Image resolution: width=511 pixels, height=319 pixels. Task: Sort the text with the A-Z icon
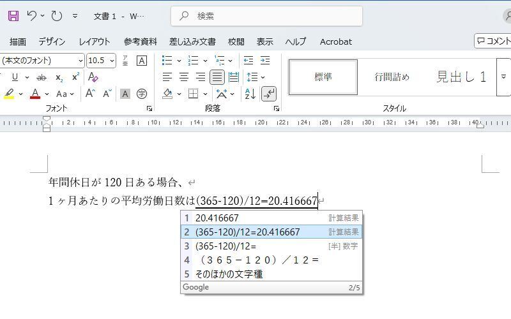pos(250,94)
